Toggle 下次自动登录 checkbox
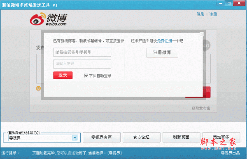 click(x=86, y=76)
